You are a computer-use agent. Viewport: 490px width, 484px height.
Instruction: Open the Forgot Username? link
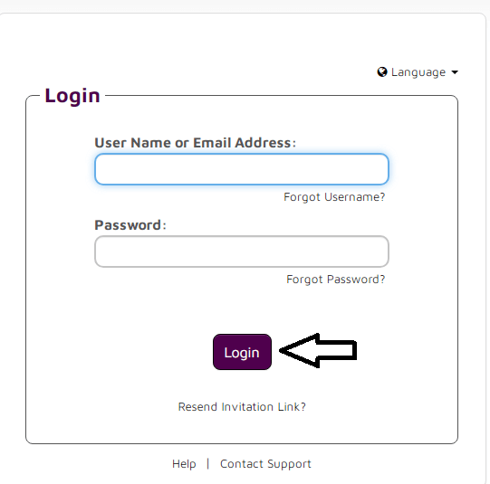click(x=334, y=197)
